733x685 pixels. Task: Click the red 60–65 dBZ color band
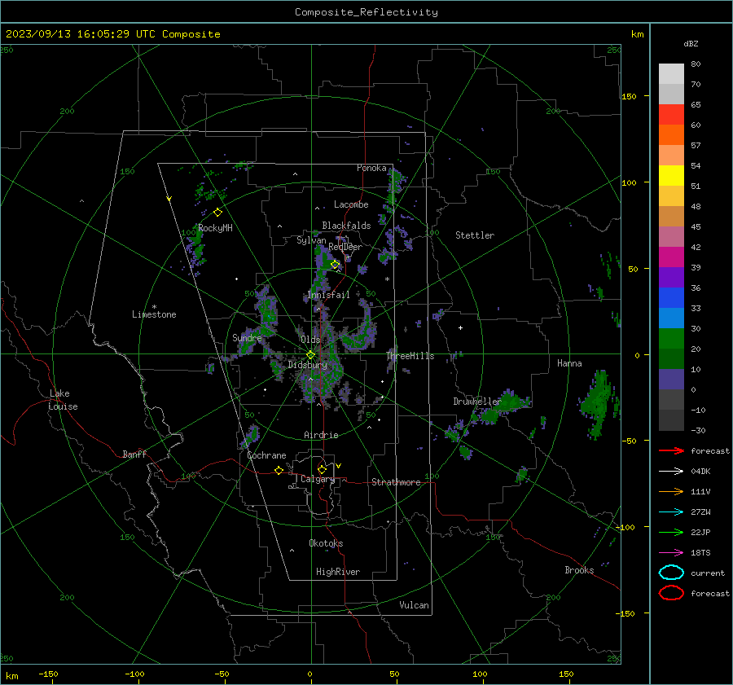(x=671, y=115)
